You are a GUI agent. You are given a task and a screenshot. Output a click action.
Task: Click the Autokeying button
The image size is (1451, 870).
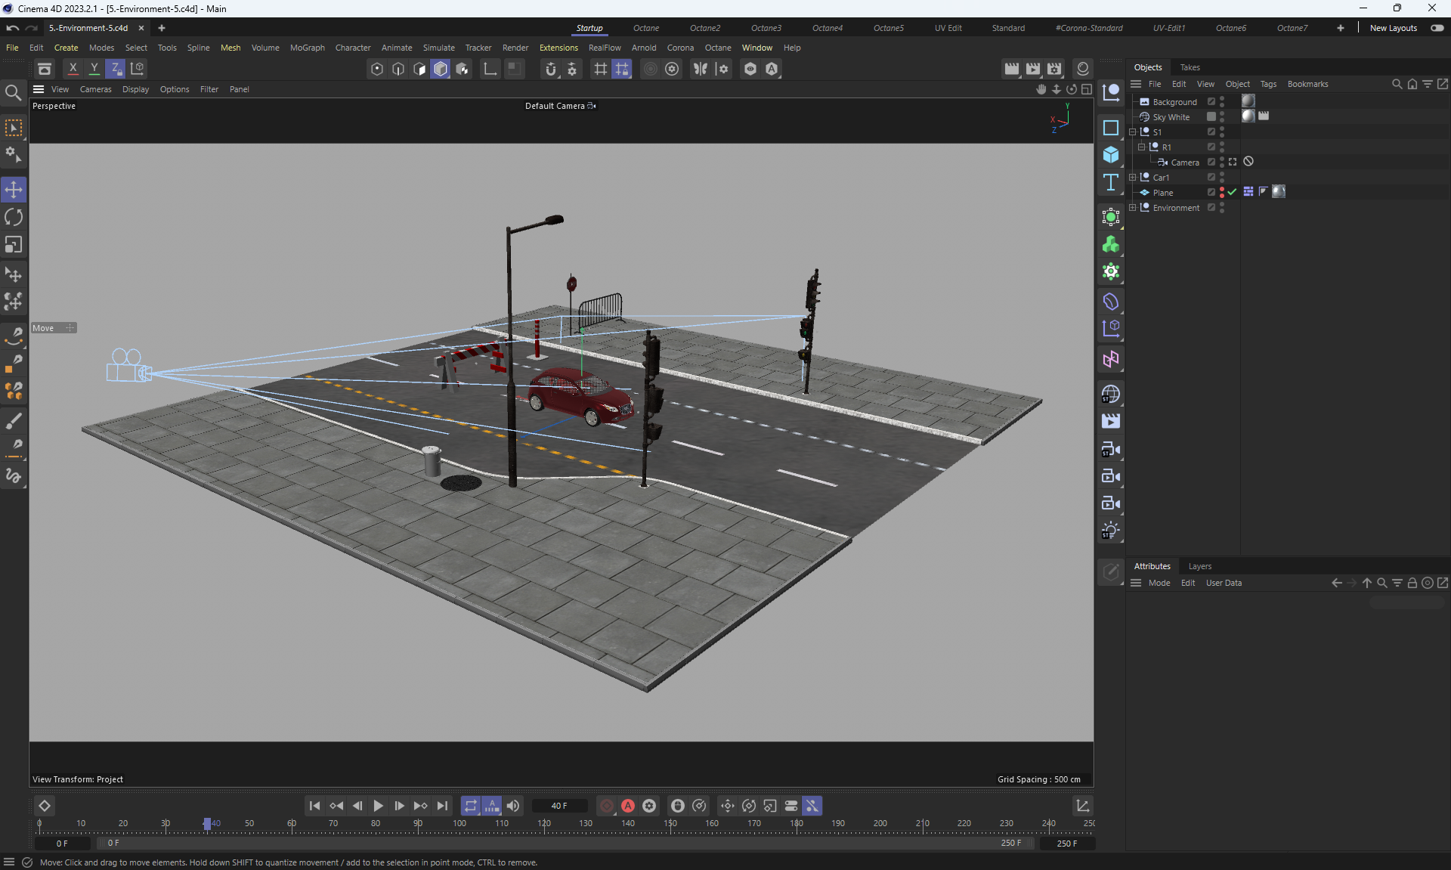click(x=627, y=806)
